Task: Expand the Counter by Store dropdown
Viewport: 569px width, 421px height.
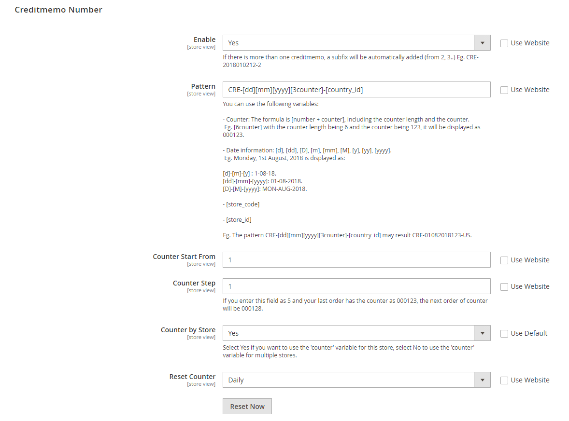Action: (x=356, y=333)
